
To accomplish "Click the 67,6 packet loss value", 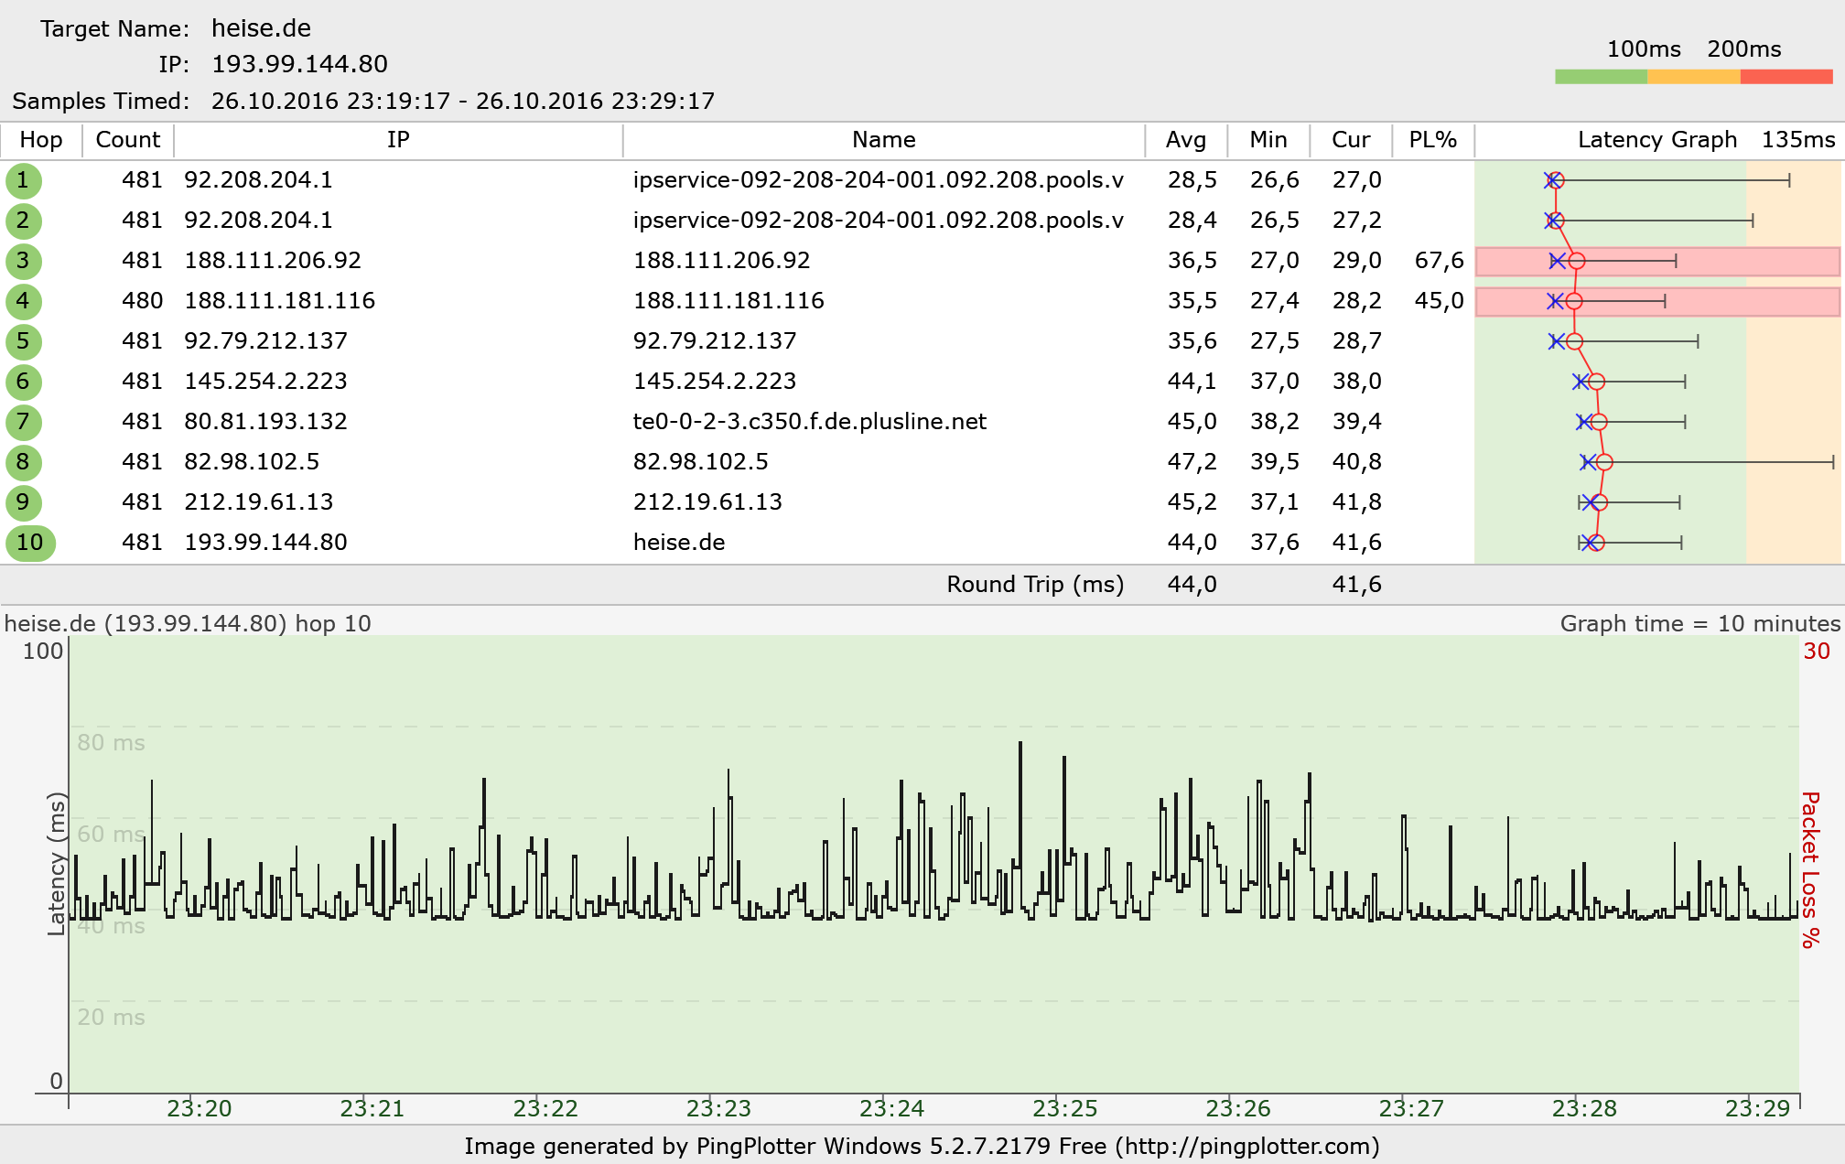I will pyautogui.click(x=1439, y=261).
